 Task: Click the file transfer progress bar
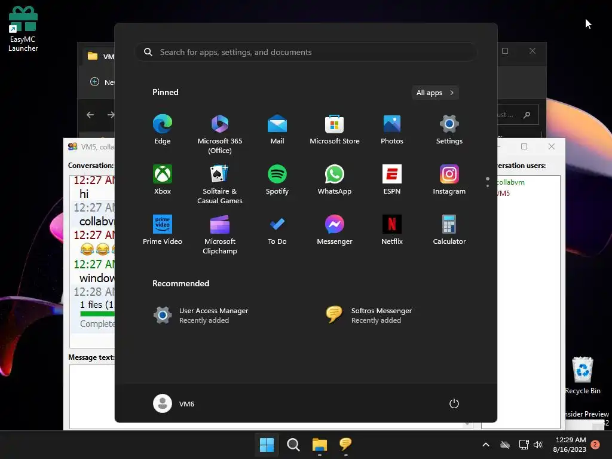(x=97, y=313)
